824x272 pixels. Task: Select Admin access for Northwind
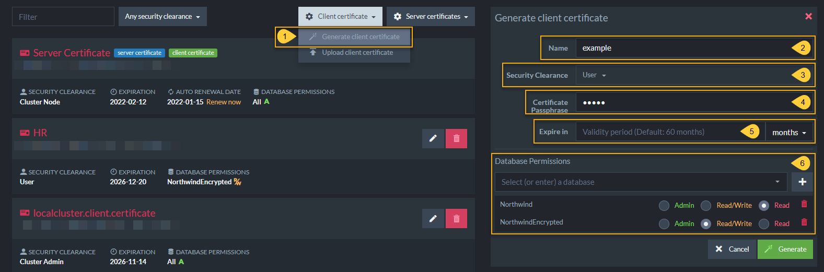(x=664, y=206)
